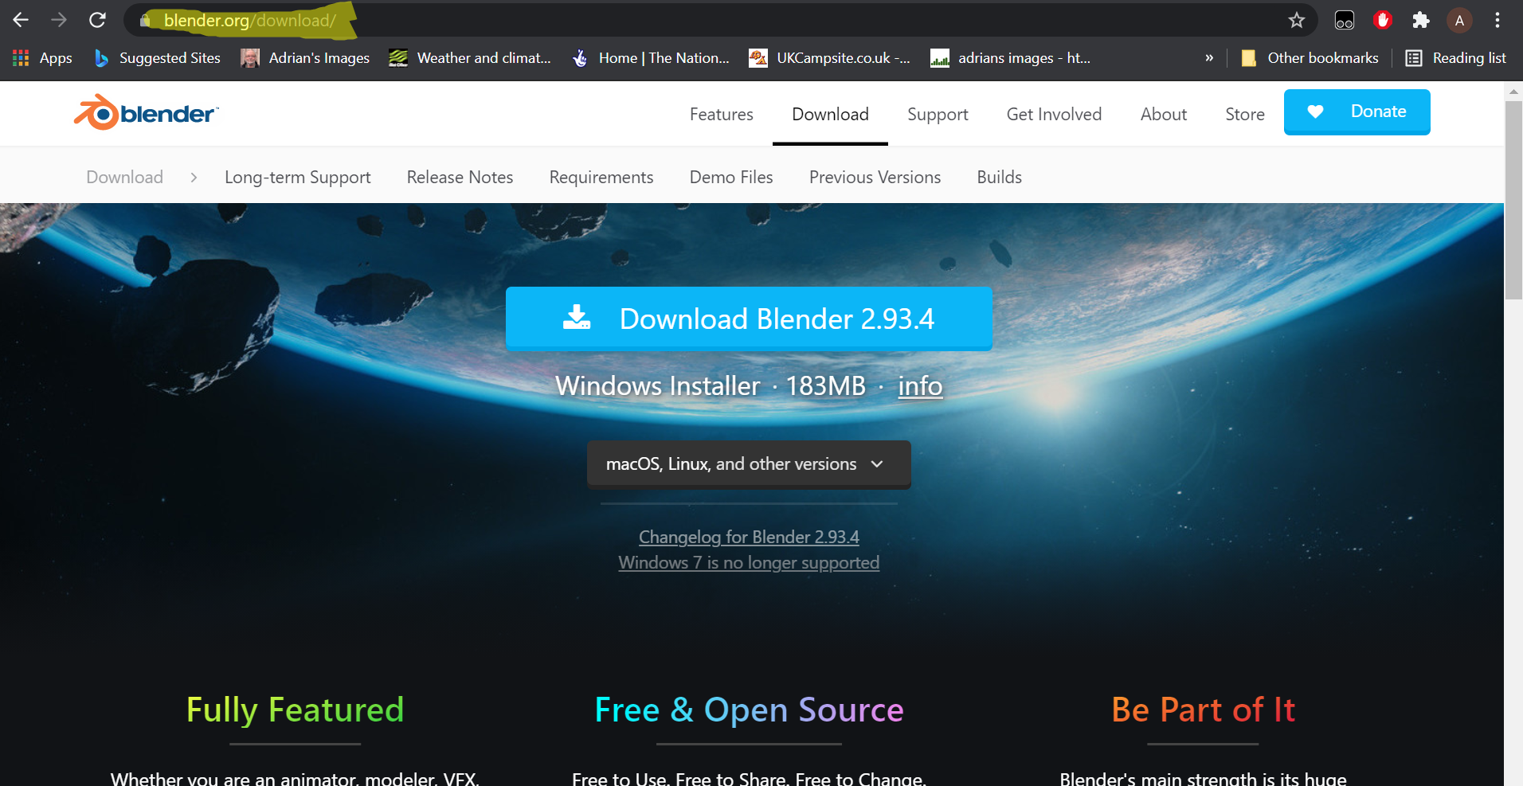Click the page vertical scrollbar thumb
Image resolution: width=1523 pixels, height=786 pixels.
tap(1513, 199)
